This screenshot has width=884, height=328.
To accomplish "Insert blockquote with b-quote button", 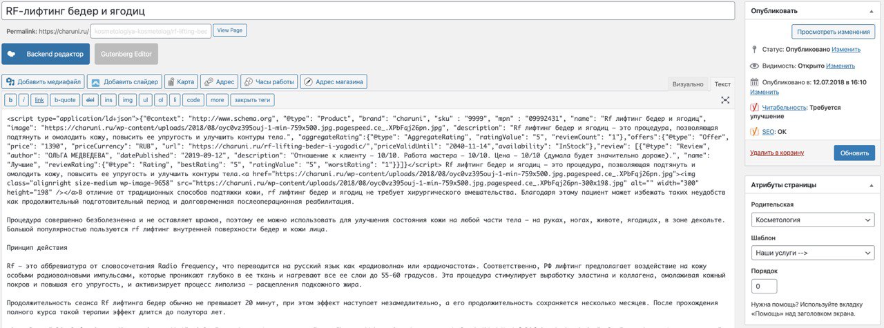I will coord(65,100).
